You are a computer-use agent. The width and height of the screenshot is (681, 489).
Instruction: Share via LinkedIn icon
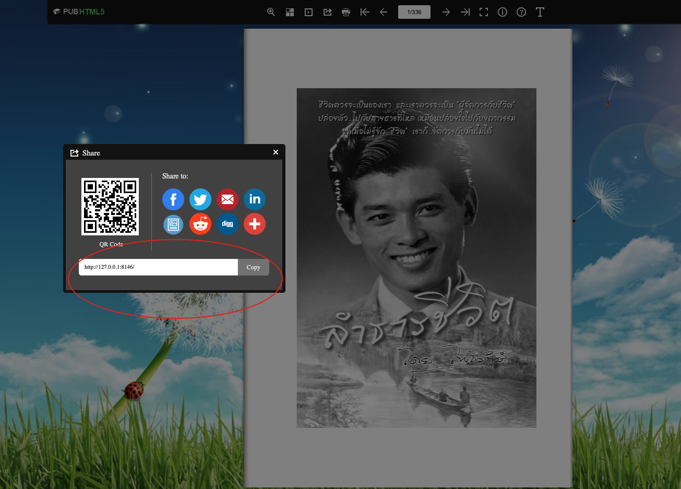pyautogui.click(x=255, y=199)
